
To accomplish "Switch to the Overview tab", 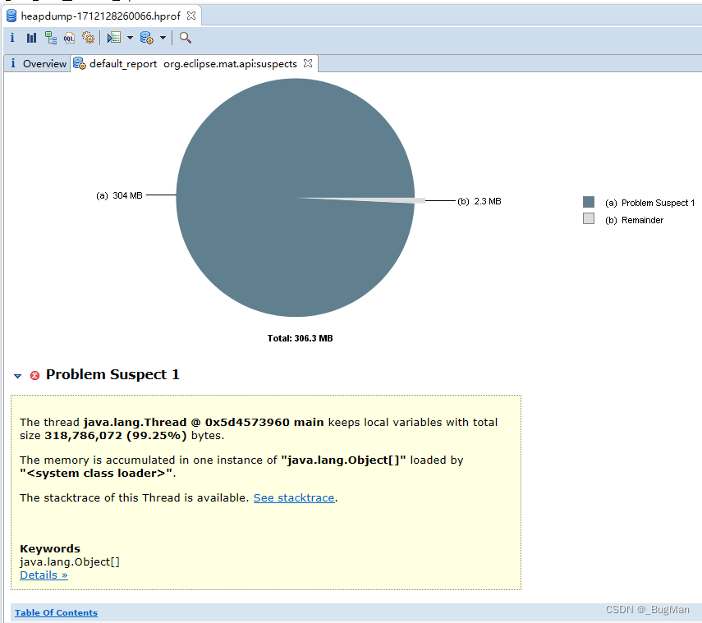I will pyautogui.click(x=38, y=63).
